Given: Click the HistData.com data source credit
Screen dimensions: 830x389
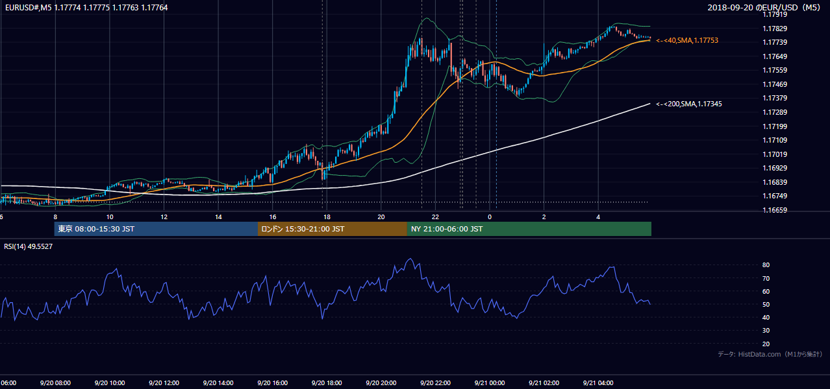Looking at the screenshot, I should click(x=770, y=354).
